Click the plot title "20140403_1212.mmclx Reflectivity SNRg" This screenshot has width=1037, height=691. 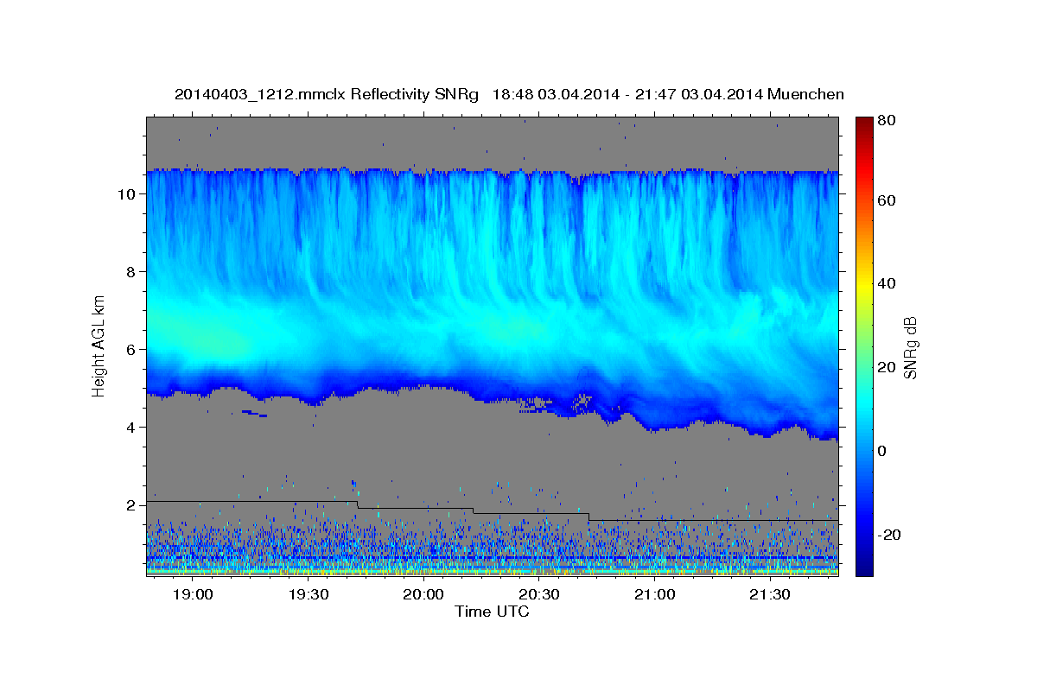[x=327, y=94]
